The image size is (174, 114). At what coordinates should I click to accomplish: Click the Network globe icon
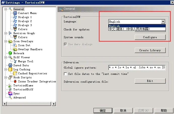[10, 53]
